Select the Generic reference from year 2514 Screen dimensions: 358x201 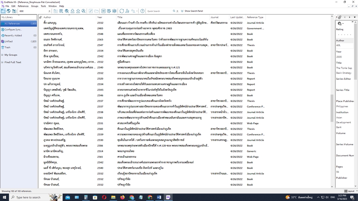[x=154, y=151]
